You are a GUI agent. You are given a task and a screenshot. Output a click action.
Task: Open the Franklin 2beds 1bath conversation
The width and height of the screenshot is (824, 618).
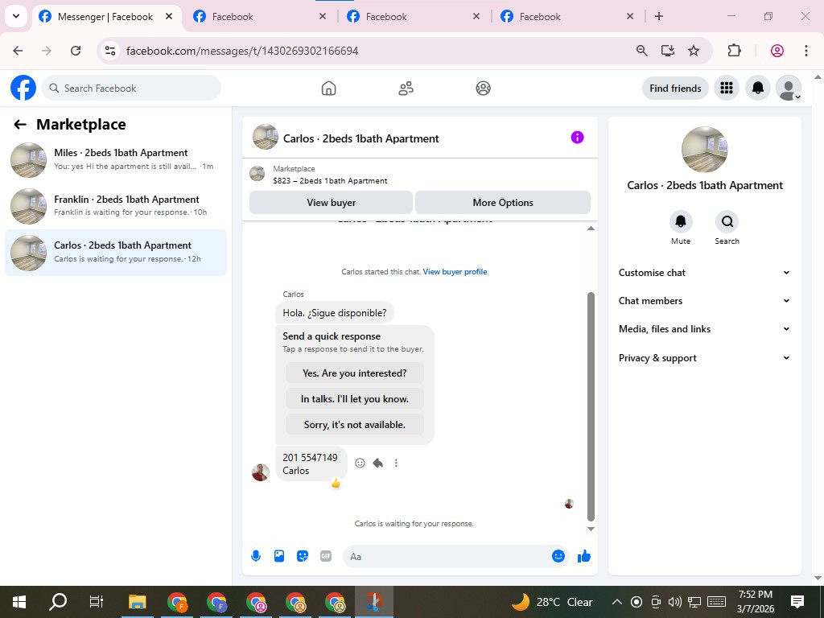tap(116, 206)
